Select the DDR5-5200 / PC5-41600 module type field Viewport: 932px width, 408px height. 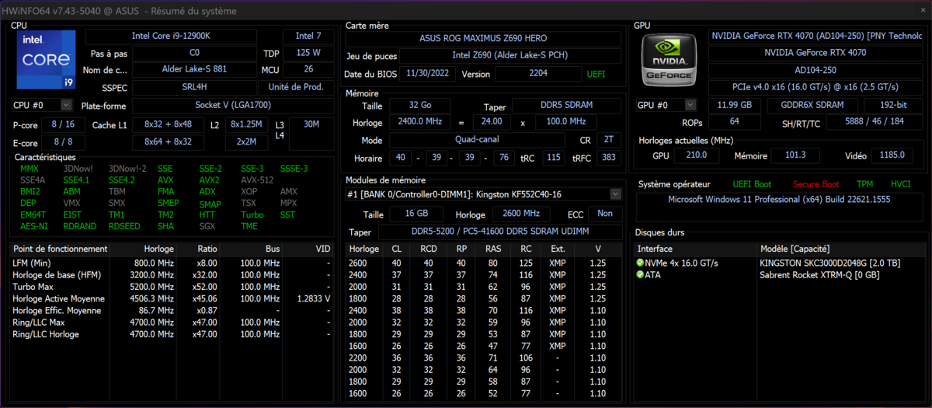tap(499, 232)
